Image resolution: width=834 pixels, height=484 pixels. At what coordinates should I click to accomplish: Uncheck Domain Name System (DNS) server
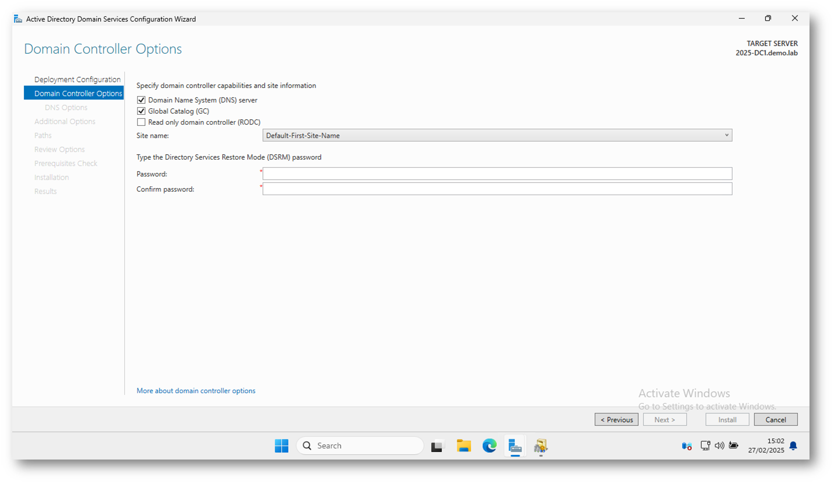pyautogui.click(x=141, y=100)
